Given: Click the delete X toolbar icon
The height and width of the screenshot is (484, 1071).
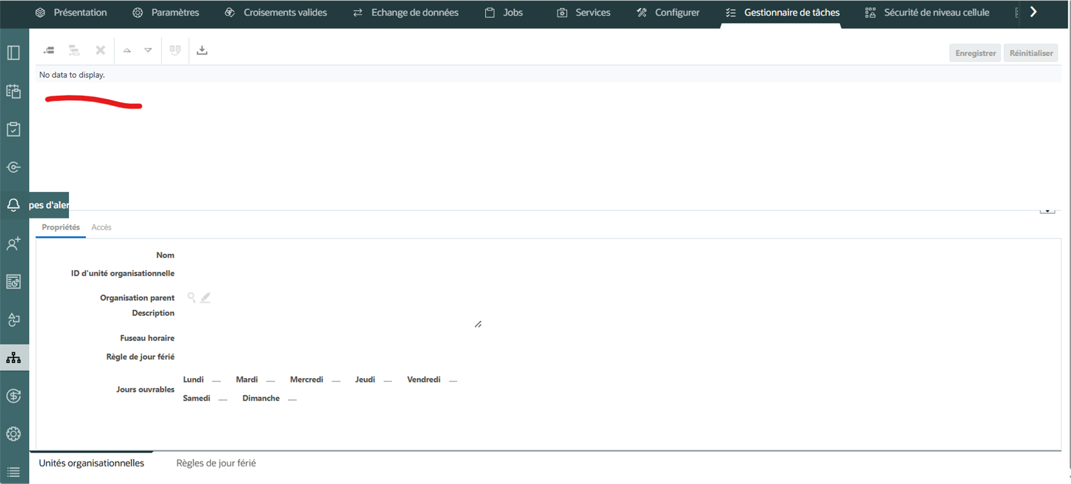Looking at the screenshot, I should point(100,50).
